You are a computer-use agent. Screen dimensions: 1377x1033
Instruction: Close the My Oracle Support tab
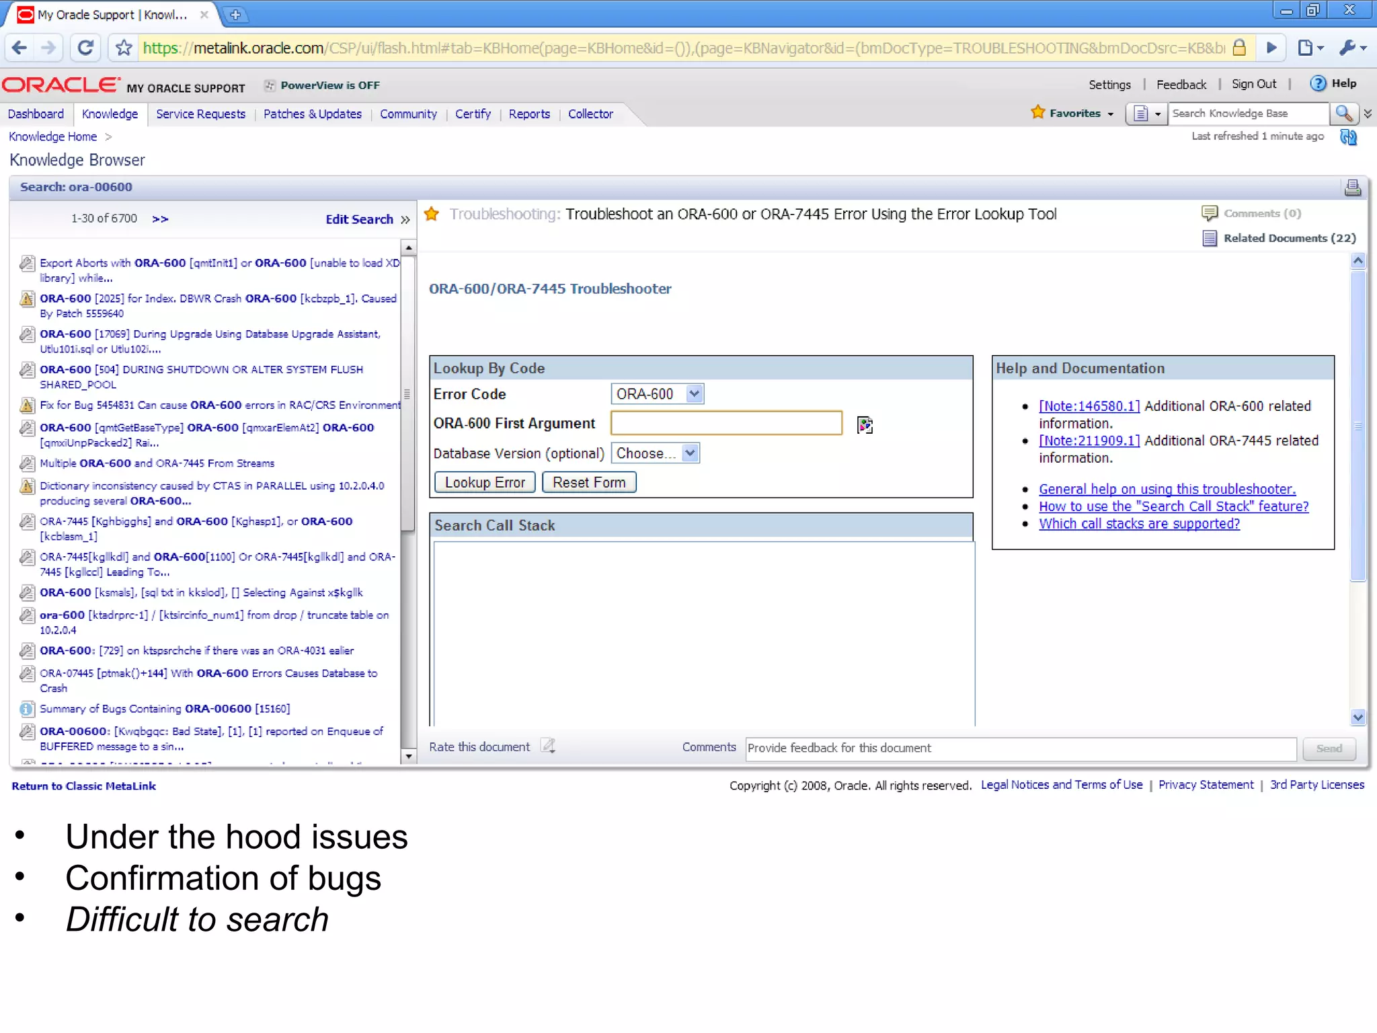pos(204,14)
